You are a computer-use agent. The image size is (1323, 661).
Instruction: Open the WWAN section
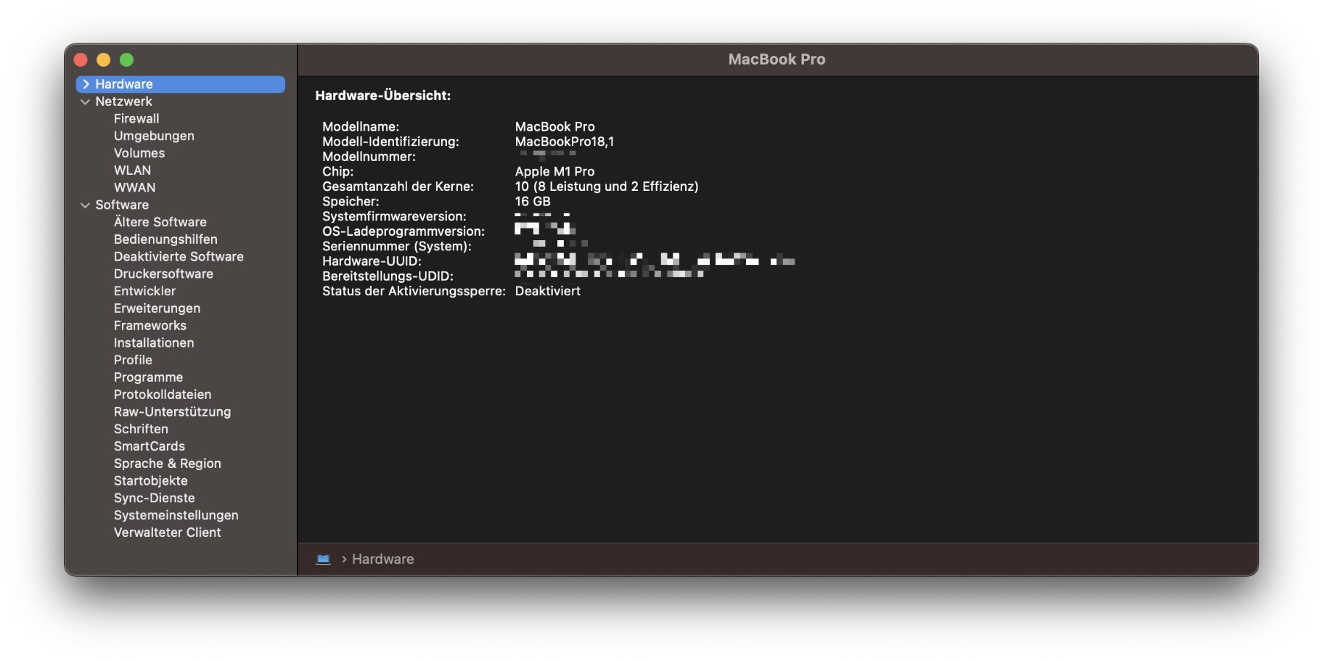pos(135,187)
